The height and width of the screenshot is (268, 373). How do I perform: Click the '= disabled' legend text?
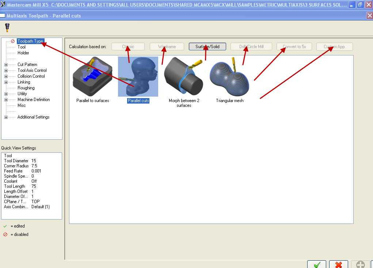[x=19, y=234]
